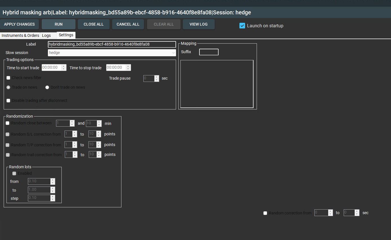Screen dimensions: 391x240
Task: Click the APPLY CHANGES button
Action: [x=19, y=24]
